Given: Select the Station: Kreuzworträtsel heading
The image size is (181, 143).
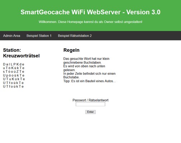Looking at the screenshot, I should point(21,53).
